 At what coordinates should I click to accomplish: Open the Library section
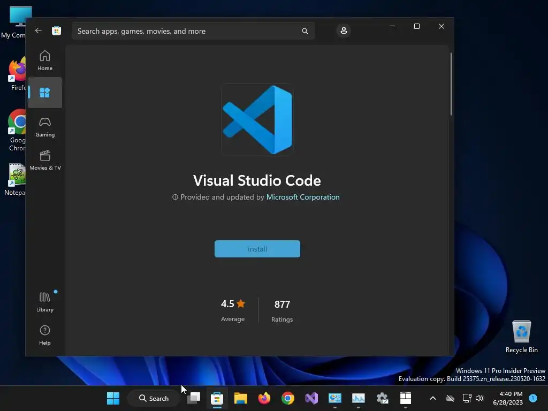click(45, 302)
